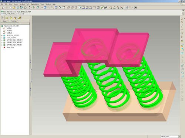Click the Insert Here marker
This screenshot has height=138, width=185.
[x=10, y=47]
